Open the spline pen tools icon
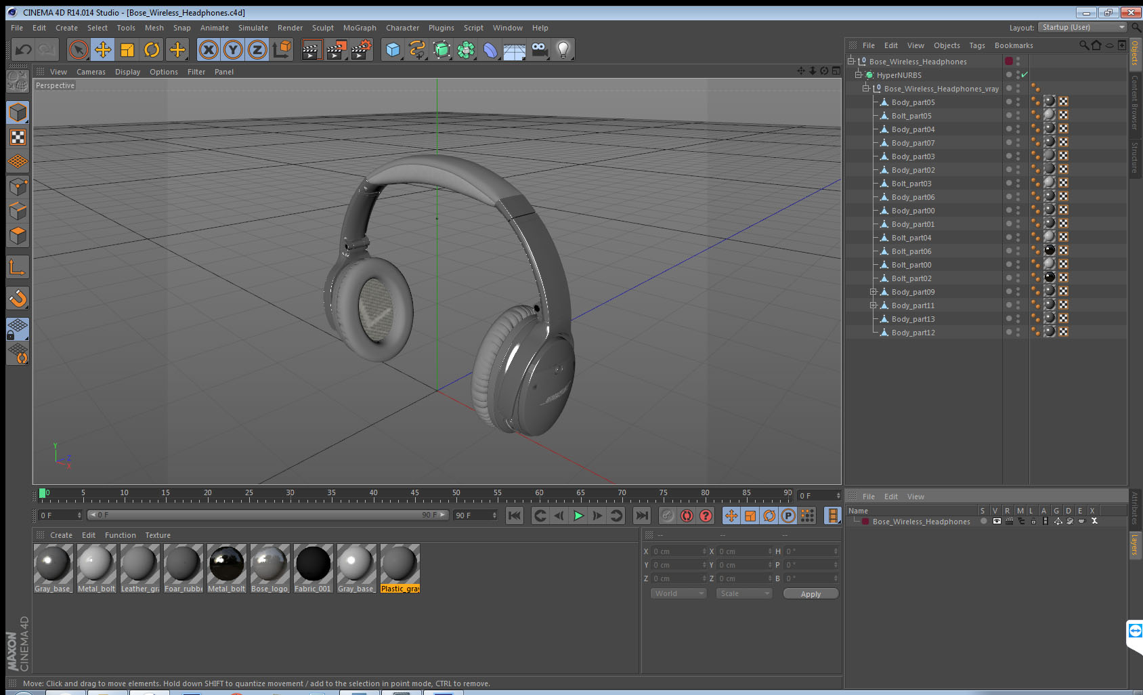The height and width of the screenshot is (695, 1143). (x=418, y=49)
